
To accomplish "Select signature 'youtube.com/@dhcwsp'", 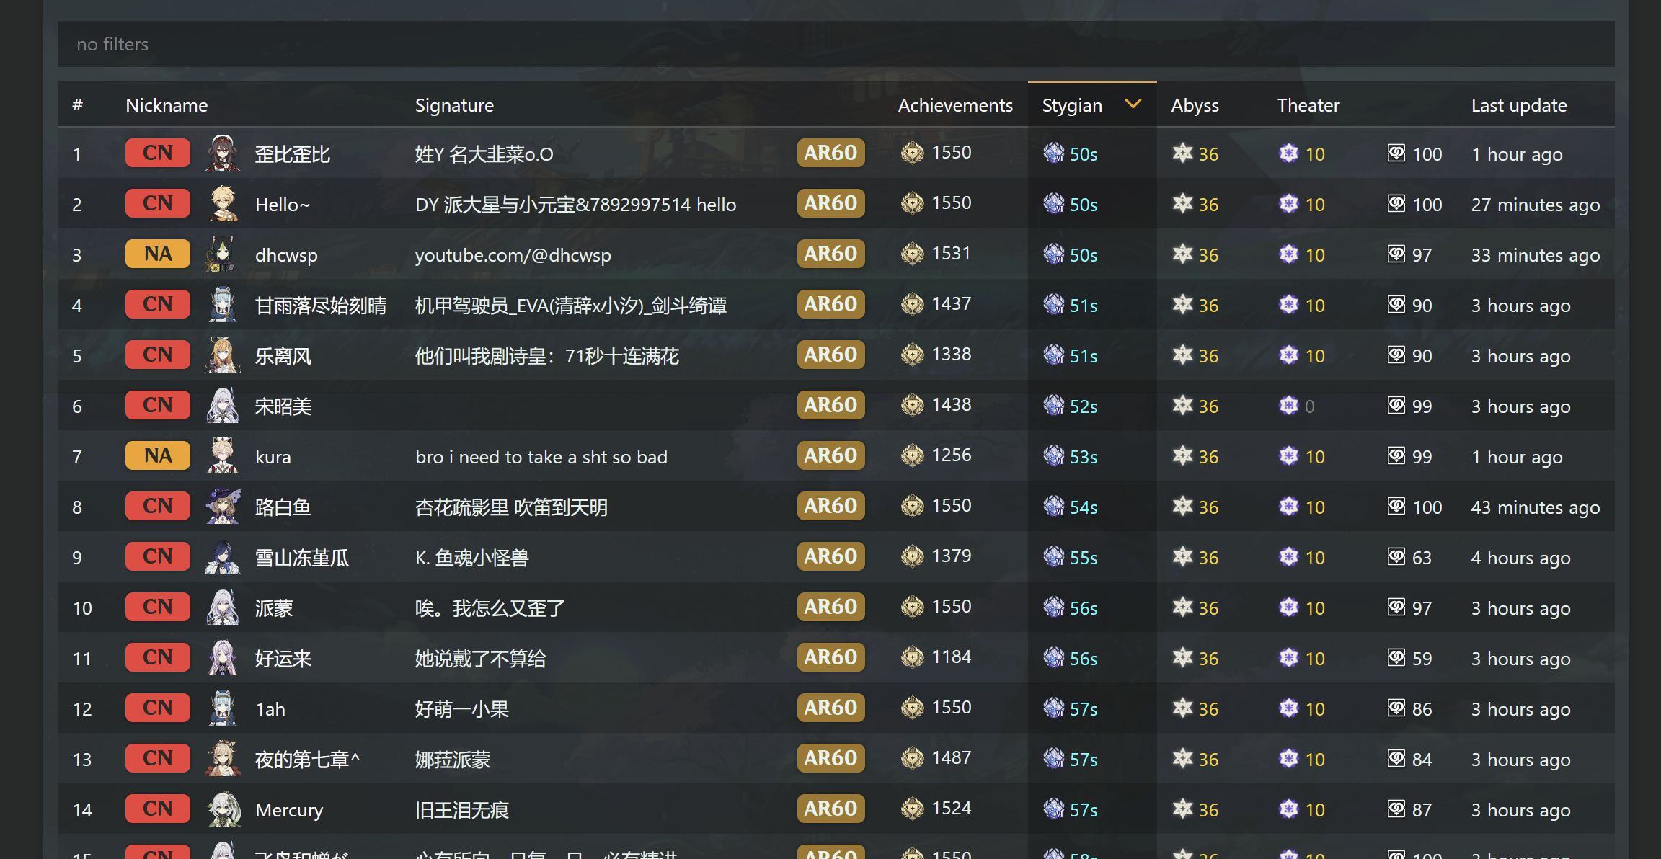I will [513, 255].
